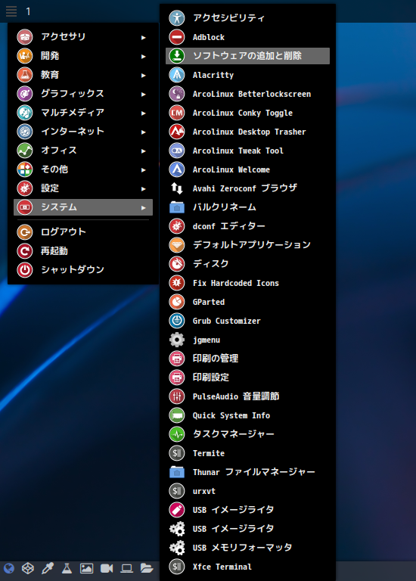This screenshot has width=416, height=581.
Task: Open dconf エディター icon
Action: (177, 226)
